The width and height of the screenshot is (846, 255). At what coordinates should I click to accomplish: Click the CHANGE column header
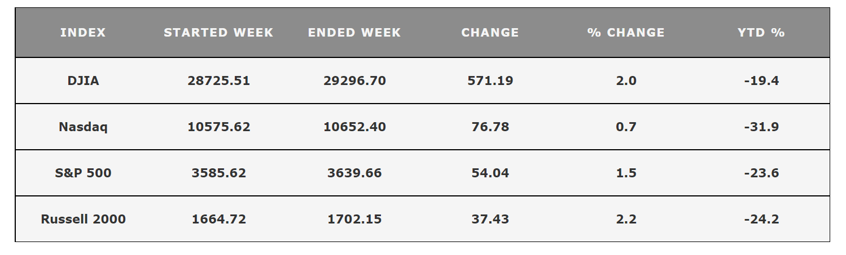pyautogui.click(x=490, y=33)
